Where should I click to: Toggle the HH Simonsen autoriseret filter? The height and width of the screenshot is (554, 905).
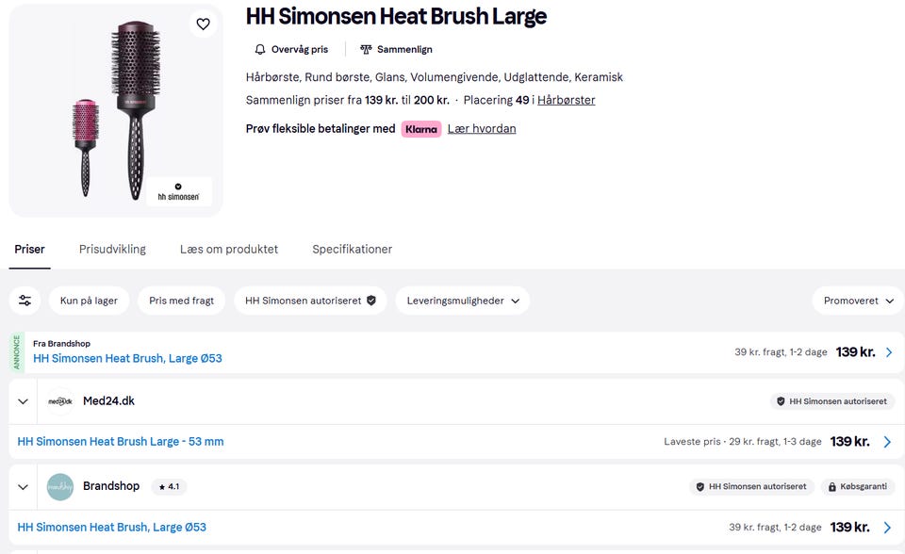pyautogui.click(x=310, y=301)
